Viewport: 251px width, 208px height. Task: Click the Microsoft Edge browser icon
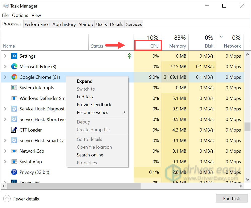pyautogui.click(x=14, y=67)
